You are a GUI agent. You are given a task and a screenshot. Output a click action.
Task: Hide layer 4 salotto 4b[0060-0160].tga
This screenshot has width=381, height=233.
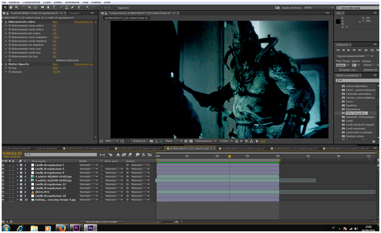point(3,177)
